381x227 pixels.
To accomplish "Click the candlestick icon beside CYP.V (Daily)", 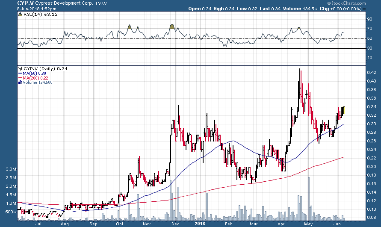I will 21,68.
